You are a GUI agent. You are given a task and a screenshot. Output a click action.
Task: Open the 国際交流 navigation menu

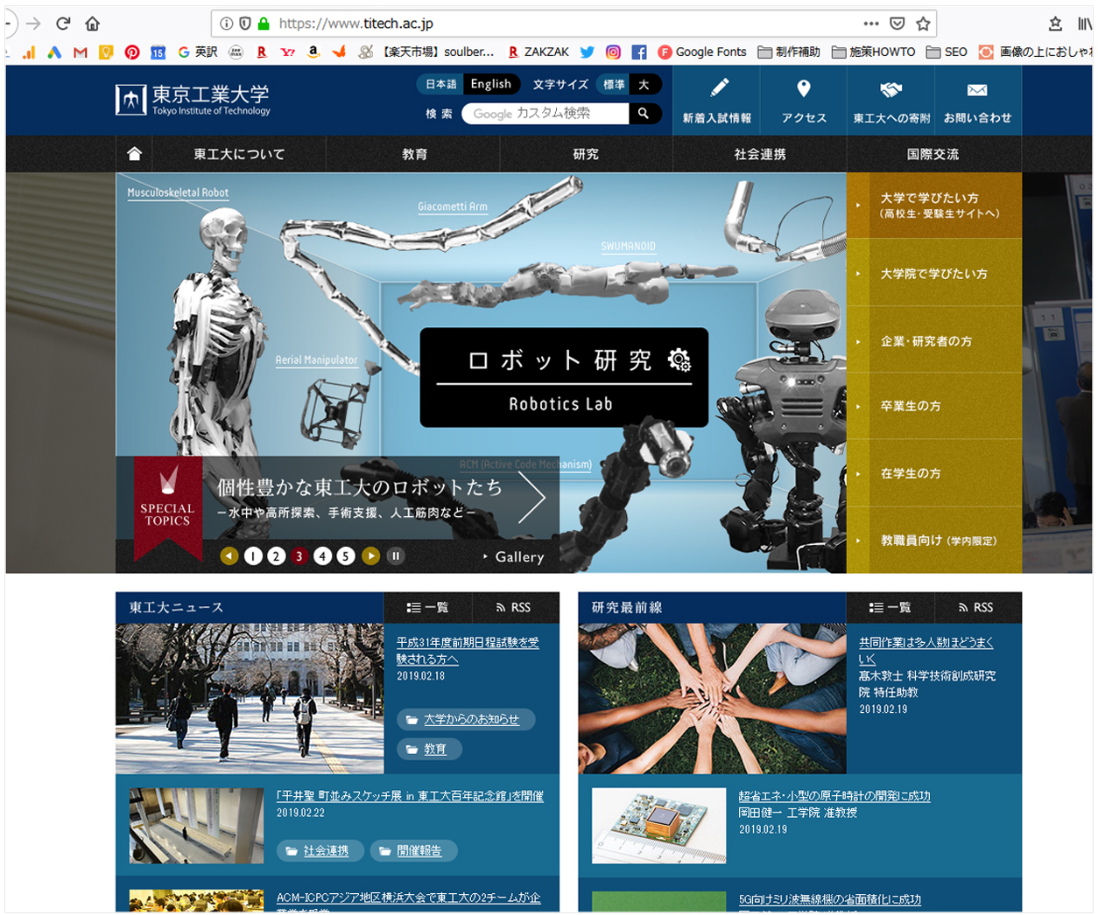pyautogui.click(x=933, y=154)
